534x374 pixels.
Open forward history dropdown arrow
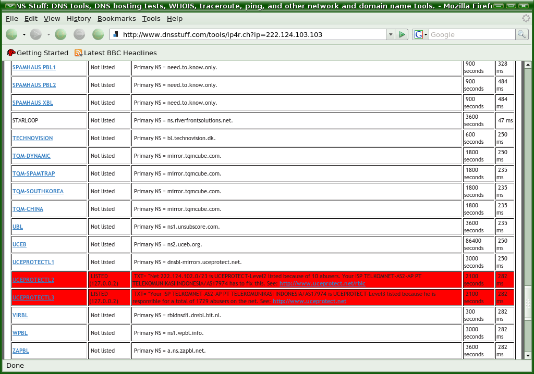(48, 34)
